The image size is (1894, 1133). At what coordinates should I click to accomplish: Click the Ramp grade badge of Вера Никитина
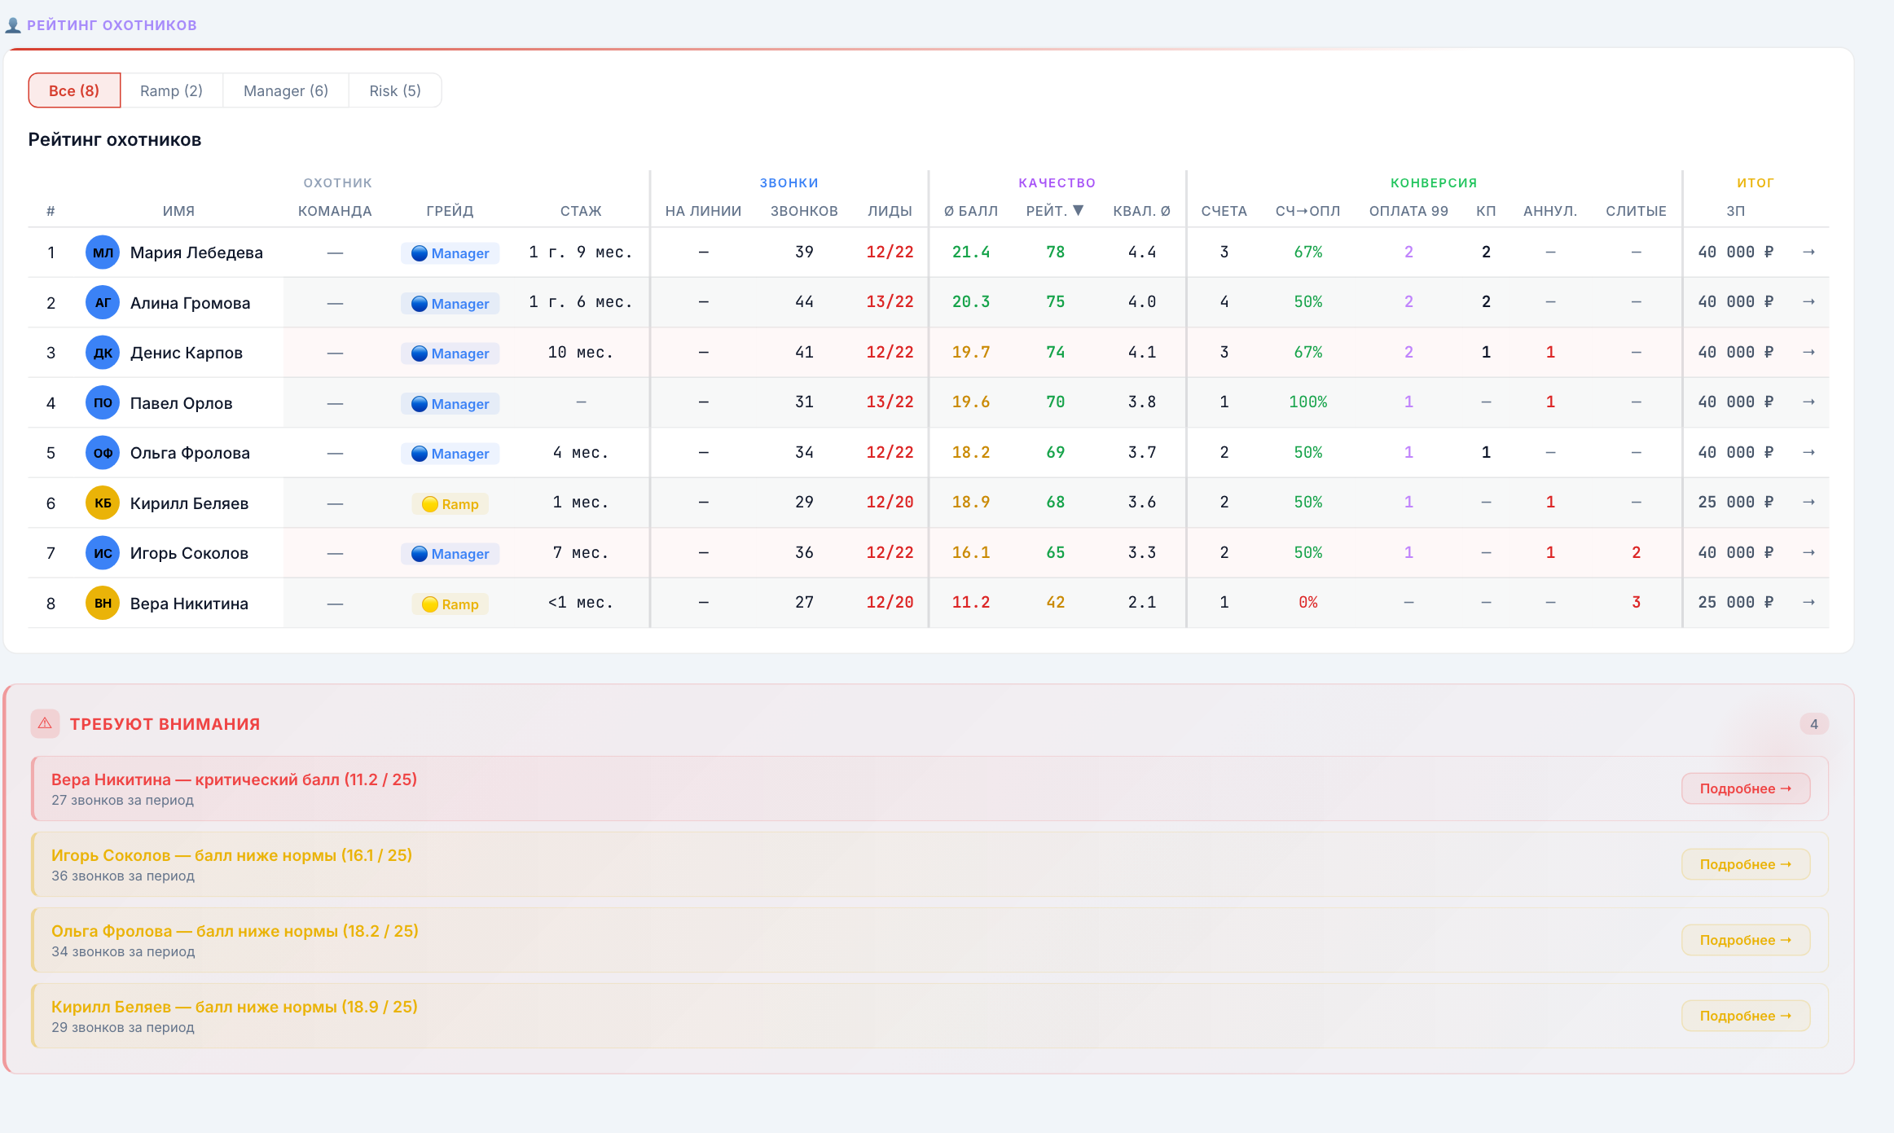[x=450, y=604]
